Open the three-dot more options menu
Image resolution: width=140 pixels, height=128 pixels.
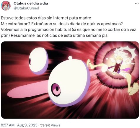(137, 3)
